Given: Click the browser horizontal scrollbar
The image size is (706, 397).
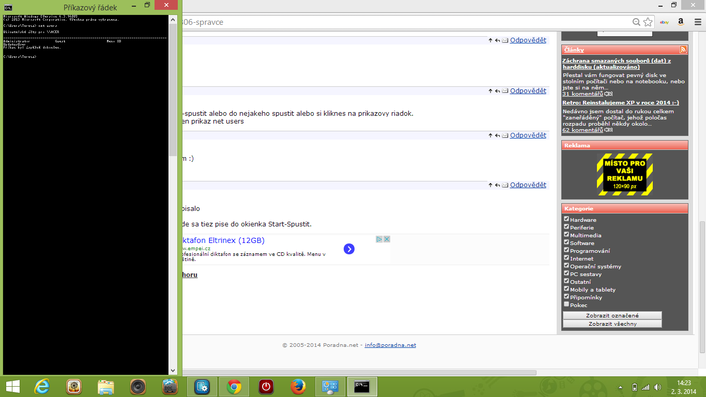Looking at the screenshot, I should (x=359, y=372).
